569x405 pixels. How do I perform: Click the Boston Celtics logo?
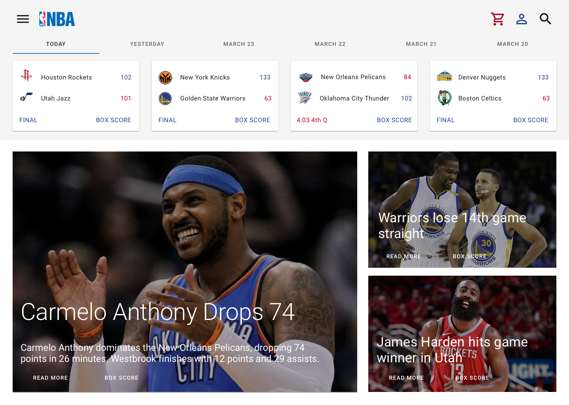coord(445,98)
